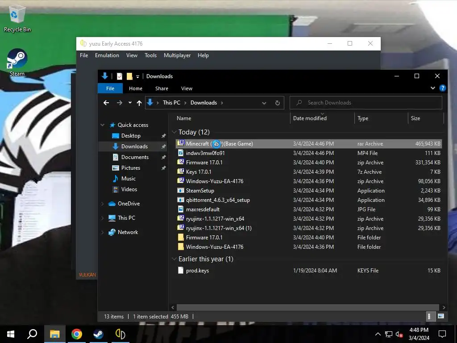The height and width of the screenshot is (343, 457).
Task: Select the ryujinx-1.1.1217-win_x64 zip icon
Action: [x=181, y=218]
